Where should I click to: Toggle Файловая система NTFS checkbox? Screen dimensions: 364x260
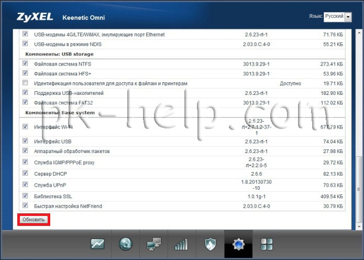(25, 63)
